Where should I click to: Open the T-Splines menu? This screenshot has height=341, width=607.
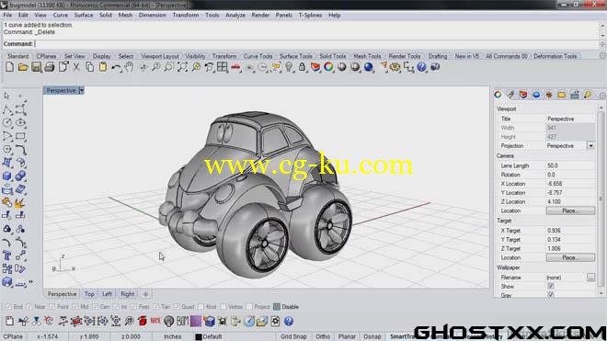(x=311, y=15)
